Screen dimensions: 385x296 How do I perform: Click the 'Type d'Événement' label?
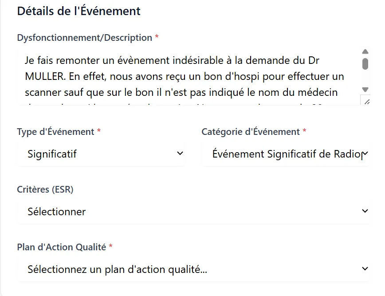(56, 132)
